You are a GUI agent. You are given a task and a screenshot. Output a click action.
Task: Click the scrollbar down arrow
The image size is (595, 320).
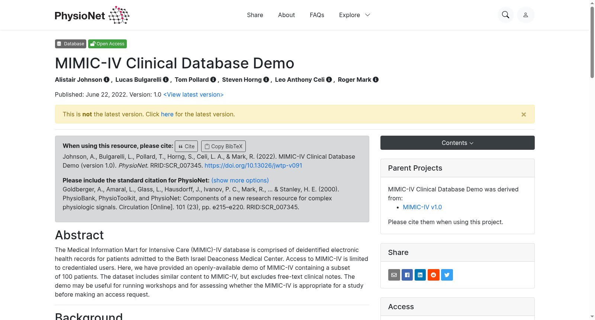tap(592, 317)
